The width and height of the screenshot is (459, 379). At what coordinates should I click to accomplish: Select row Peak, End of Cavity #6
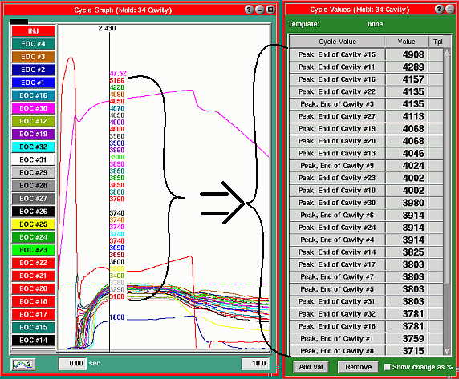(366, 215)
